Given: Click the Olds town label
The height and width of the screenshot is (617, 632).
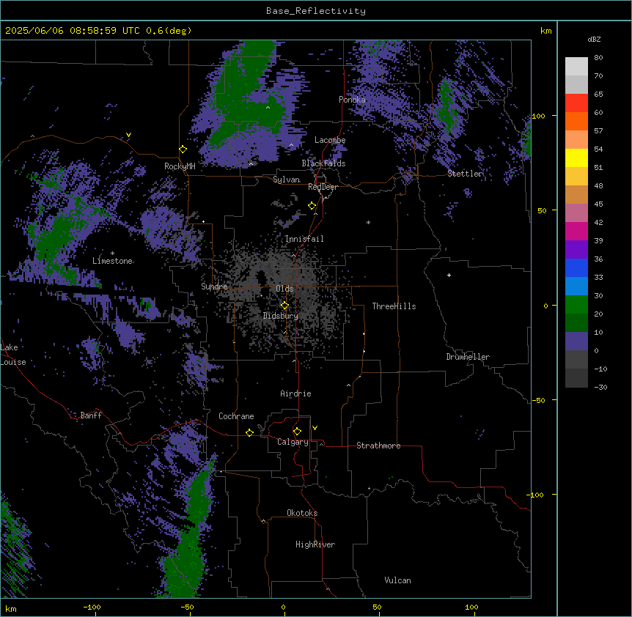Looking at the screenshot, I should (284, 289).
